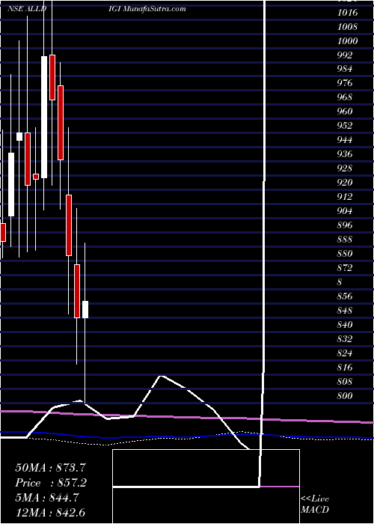The width and height of the screenshot is (374, 524).
Task: Click the 856 price axis label
Action: (x=345, y=296)
